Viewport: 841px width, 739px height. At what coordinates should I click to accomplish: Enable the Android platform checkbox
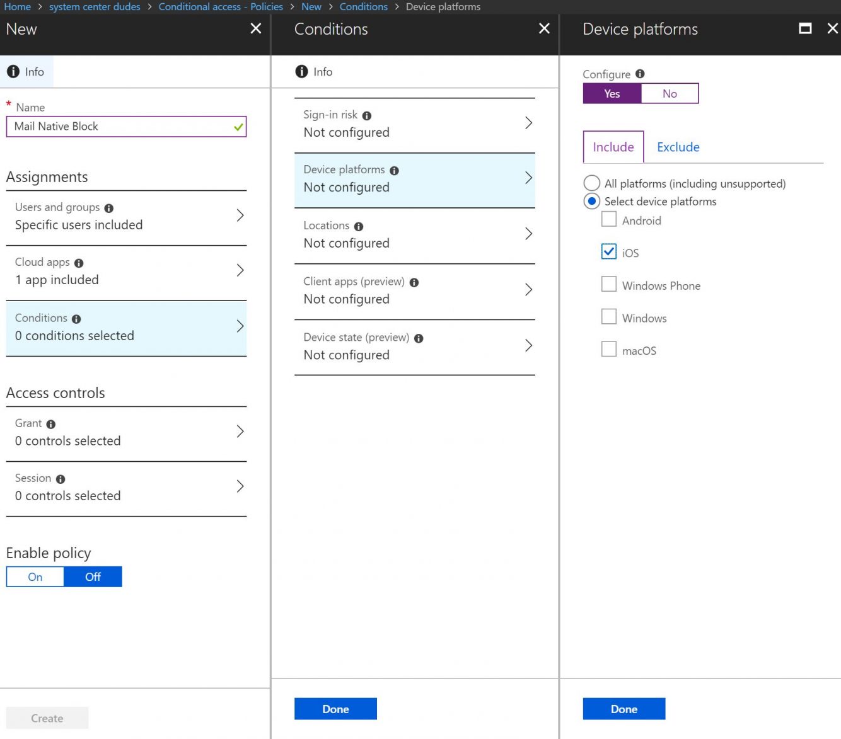[608, 219]
